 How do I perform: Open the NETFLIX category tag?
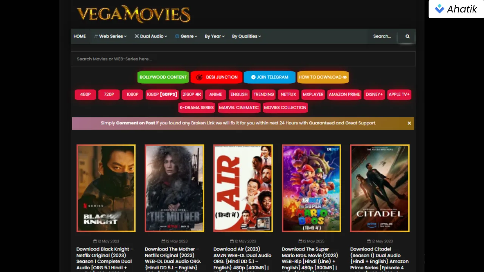(x=289, y=94)
